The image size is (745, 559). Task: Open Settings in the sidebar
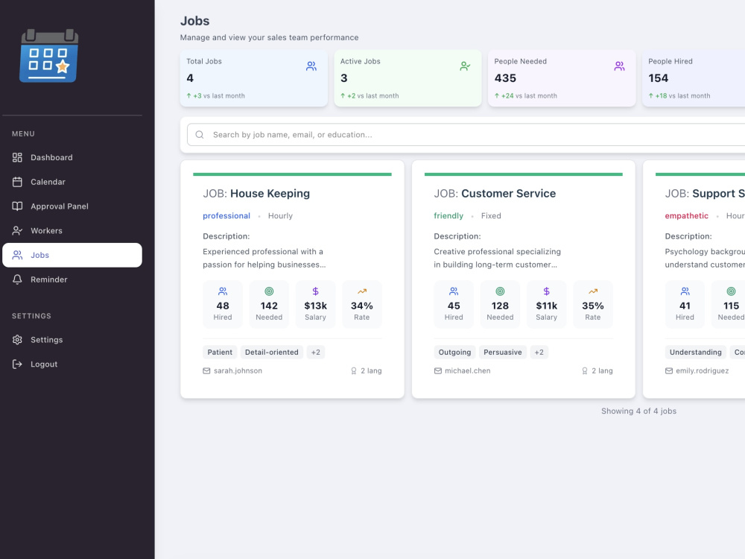click(x=72, y=340)
